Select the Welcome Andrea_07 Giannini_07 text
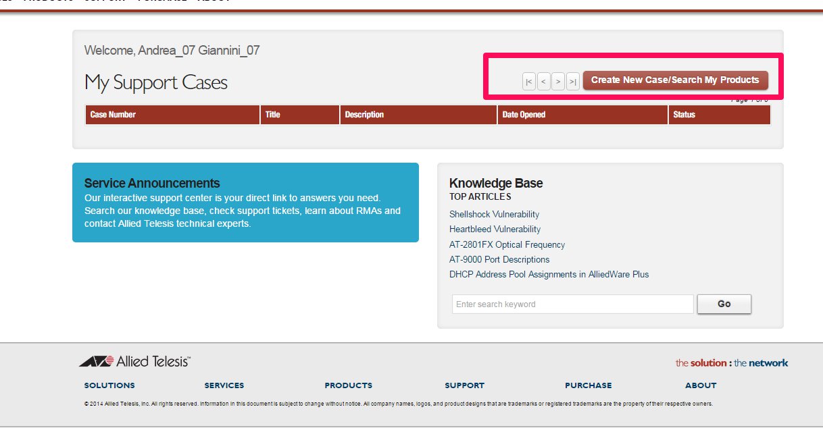The height and width of the screenshot is (430, 823). (172, 51)
